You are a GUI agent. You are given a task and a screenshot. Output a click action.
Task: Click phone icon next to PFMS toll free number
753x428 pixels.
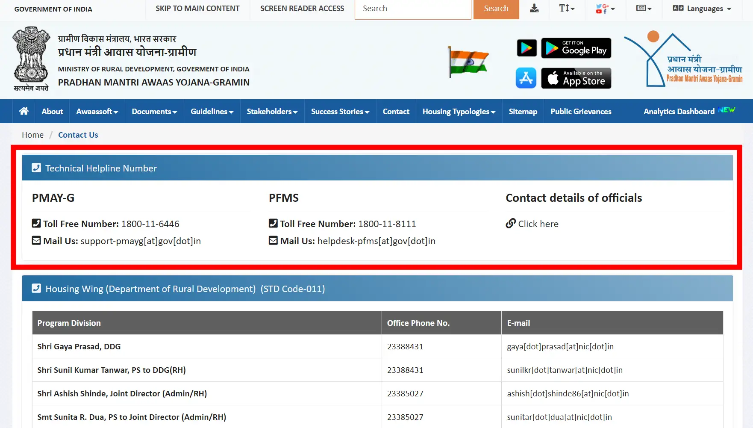(x=273, y=223)
